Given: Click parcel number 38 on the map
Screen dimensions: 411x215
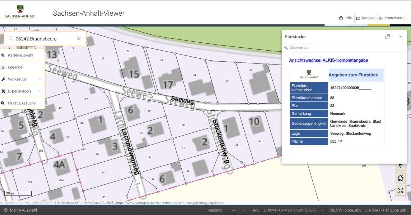Looking at the screenshot, I should (184, 125).
